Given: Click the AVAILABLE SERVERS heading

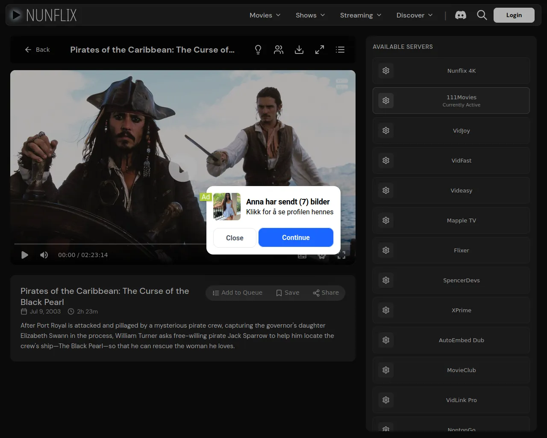Looking at the screenshot, I should pos(403,47).
